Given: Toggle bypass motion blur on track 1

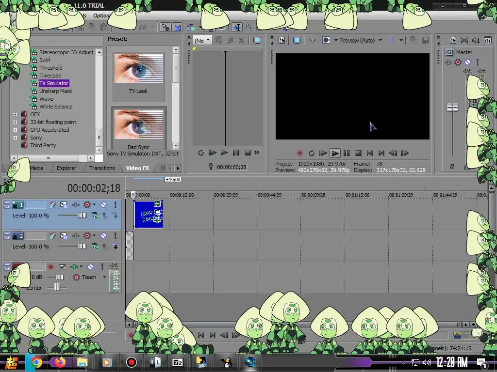Looking at the screenshot, I should pyautogui.click(x=52, y=205).
